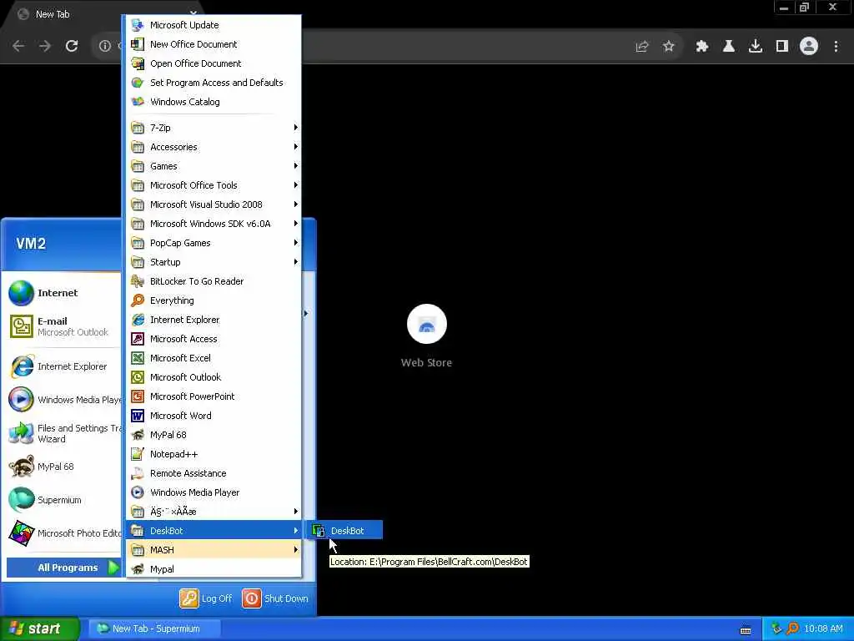Open the browser three-dot menu
This screenshot has height=641, width=854.
(x=836, y=47)
